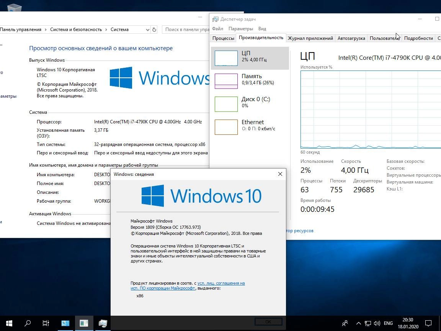The height and width of the screenshot is (331, 441).
Task: Switch to the 'Журнал приложений' tab
Action: coord(310,38)
